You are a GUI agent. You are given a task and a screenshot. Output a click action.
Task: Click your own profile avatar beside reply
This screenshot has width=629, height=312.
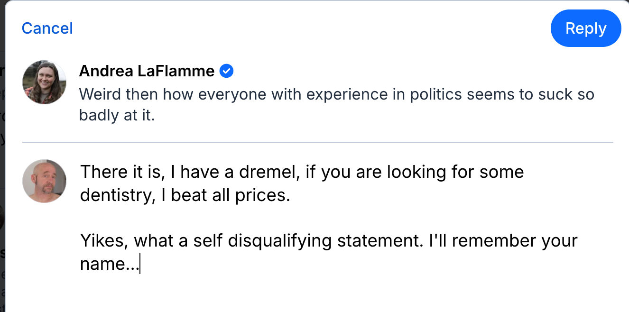tap(44, 181)
